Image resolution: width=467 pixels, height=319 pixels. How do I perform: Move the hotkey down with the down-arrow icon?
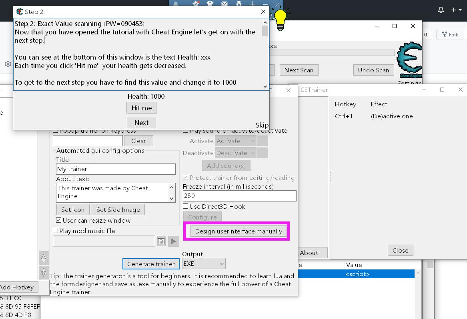point(44,272)
